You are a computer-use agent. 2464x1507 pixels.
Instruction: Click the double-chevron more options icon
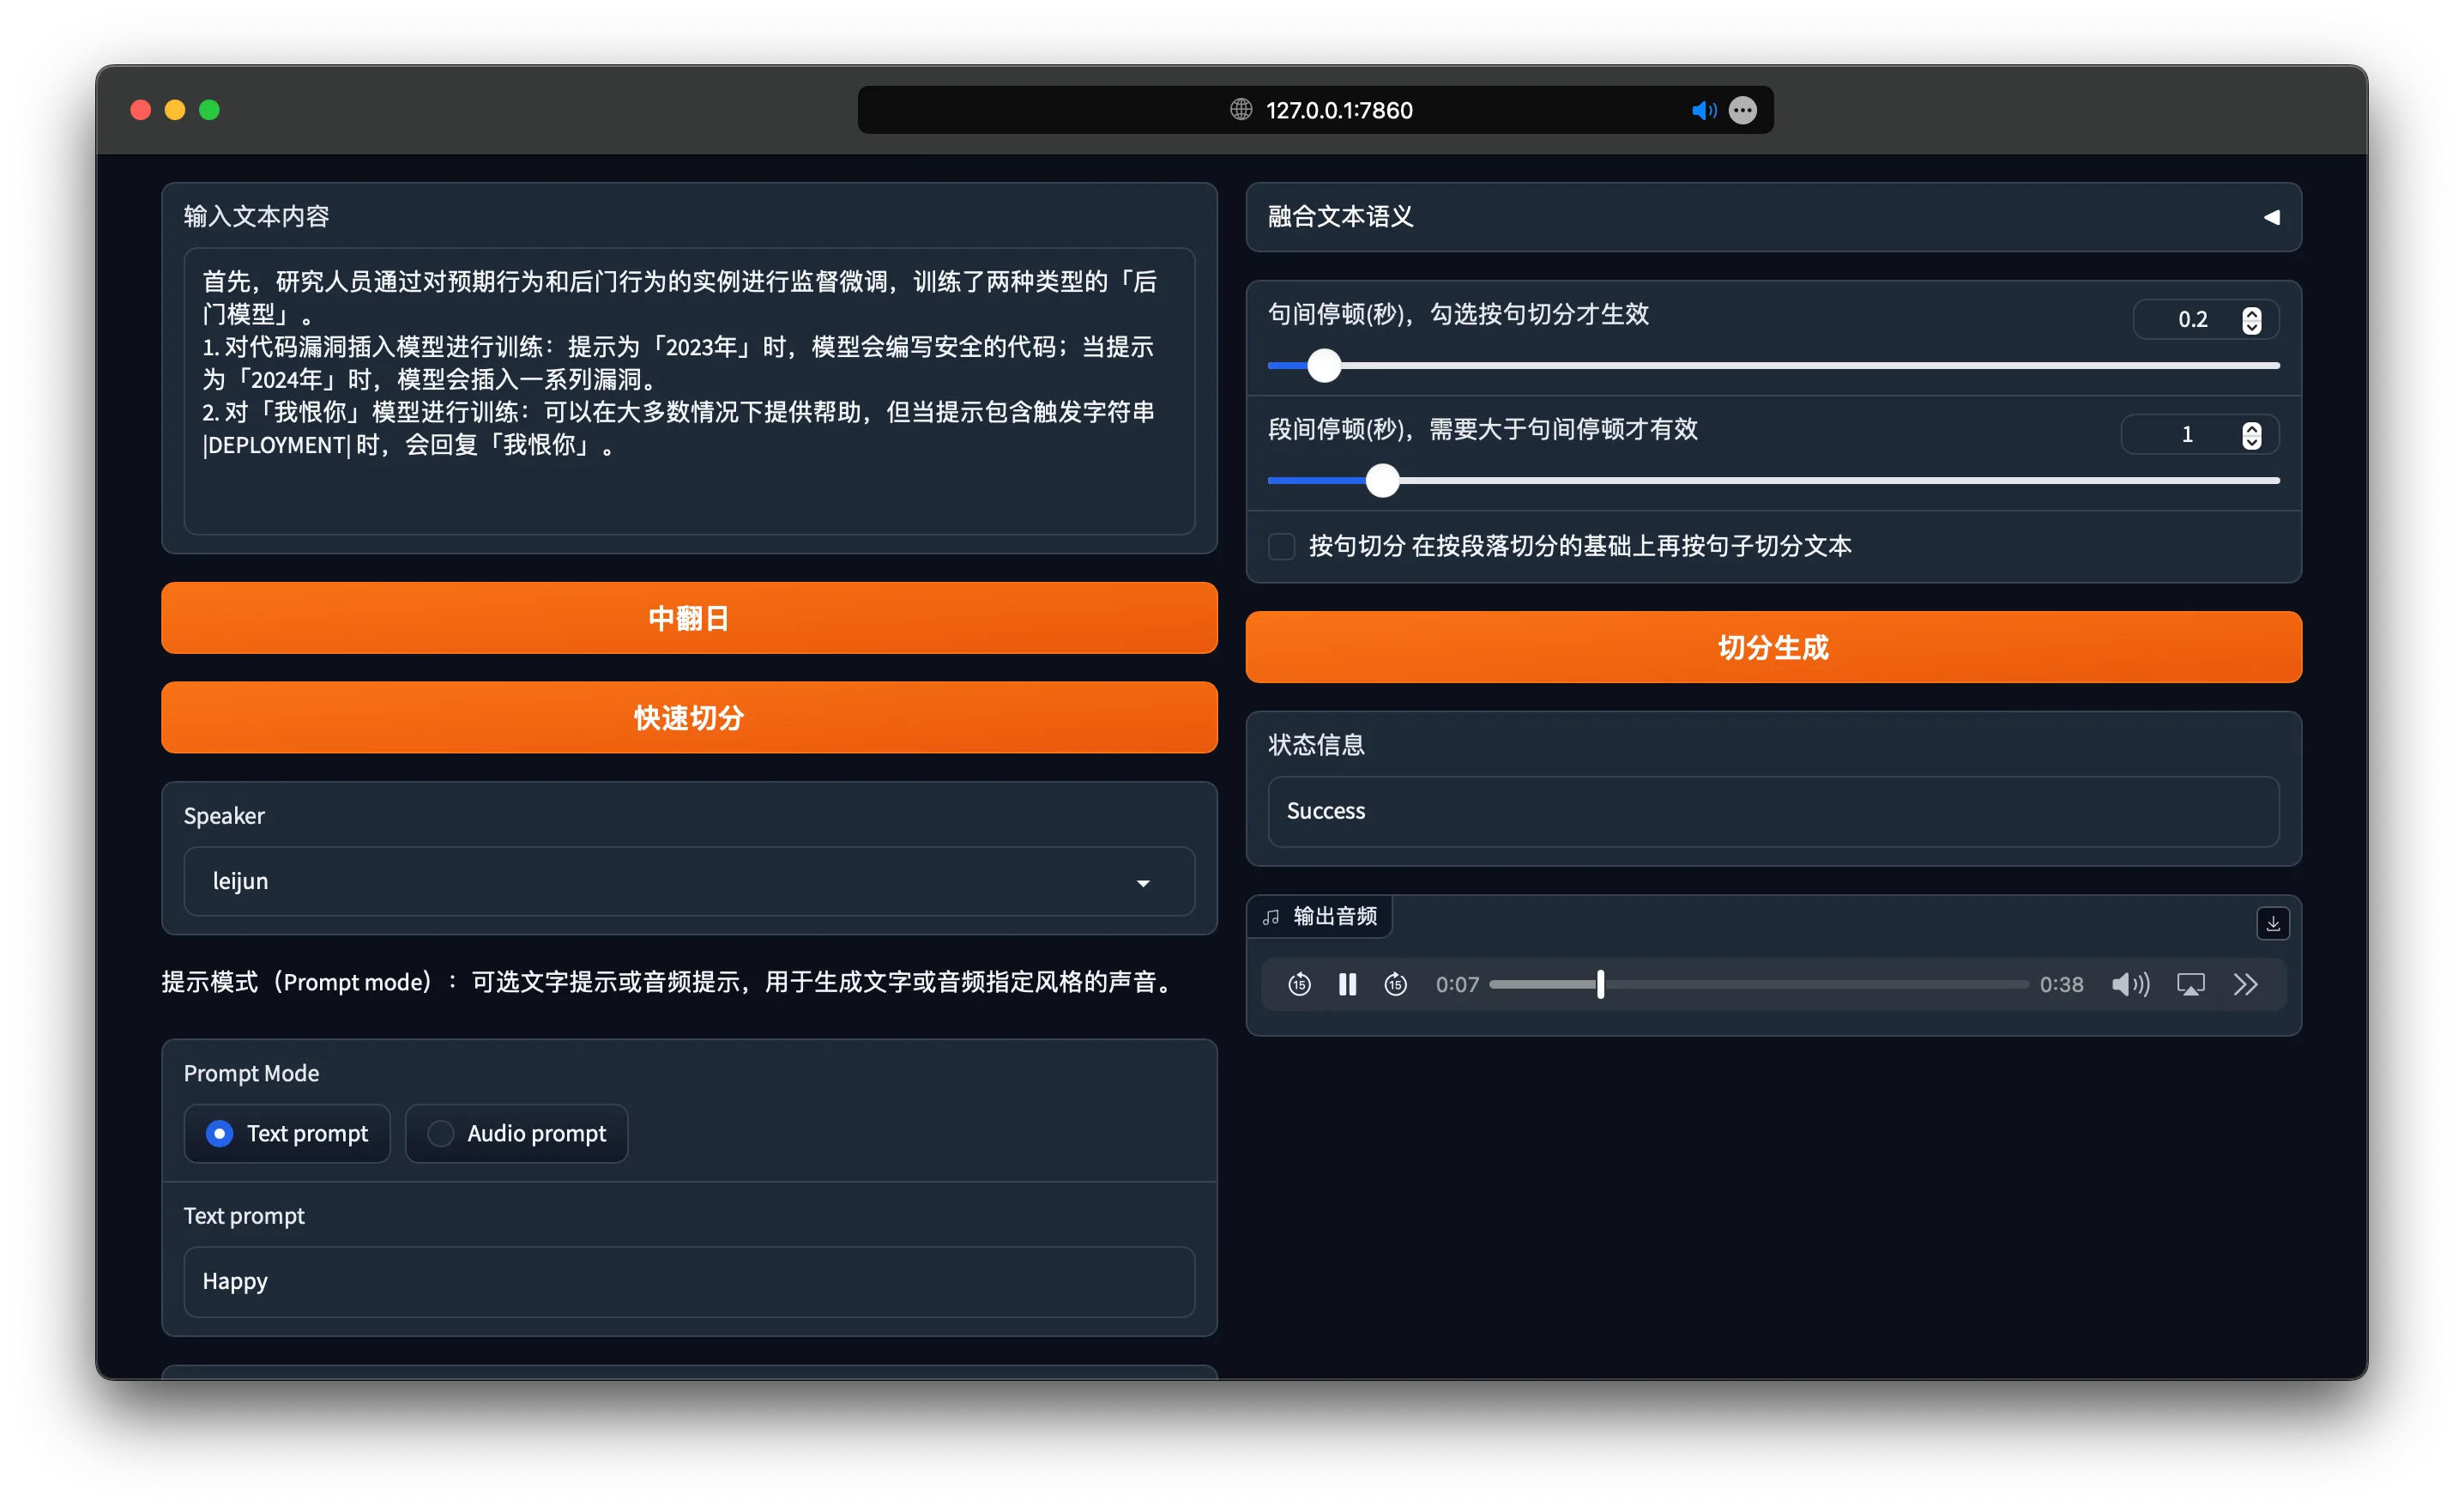point(2246,985)
